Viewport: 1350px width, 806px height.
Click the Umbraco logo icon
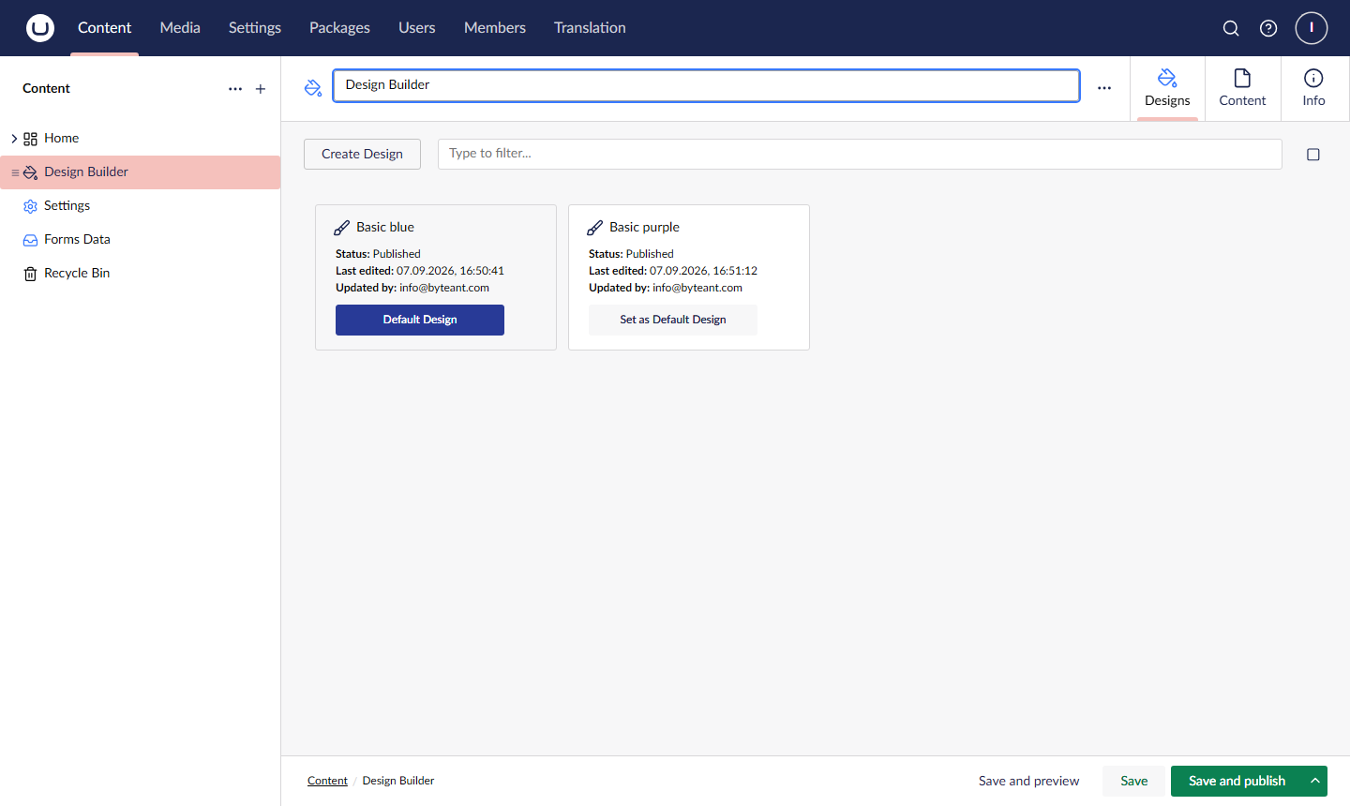coord(40,28)
